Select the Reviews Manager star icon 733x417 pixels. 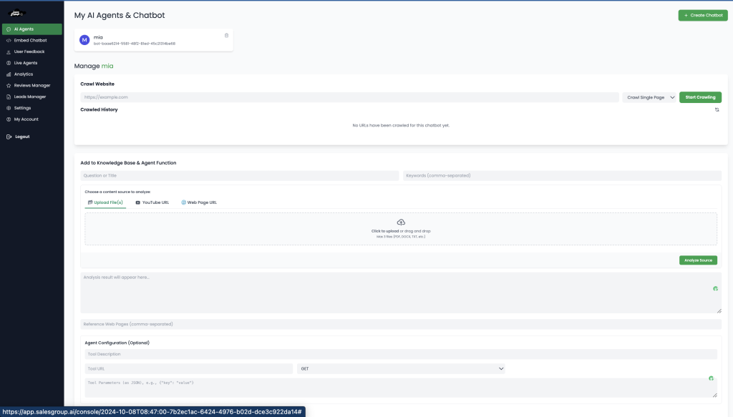click(x=8, y=85)
